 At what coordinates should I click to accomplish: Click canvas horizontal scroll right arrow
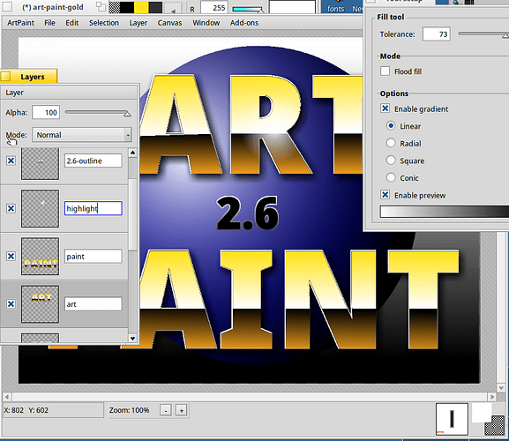click(492, 397)
